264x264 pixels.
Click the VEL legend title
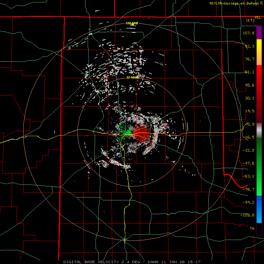click(258, 18)
